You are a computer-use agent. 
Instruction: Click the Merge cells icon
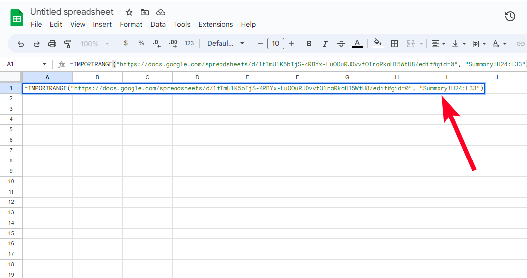(411, 43)
